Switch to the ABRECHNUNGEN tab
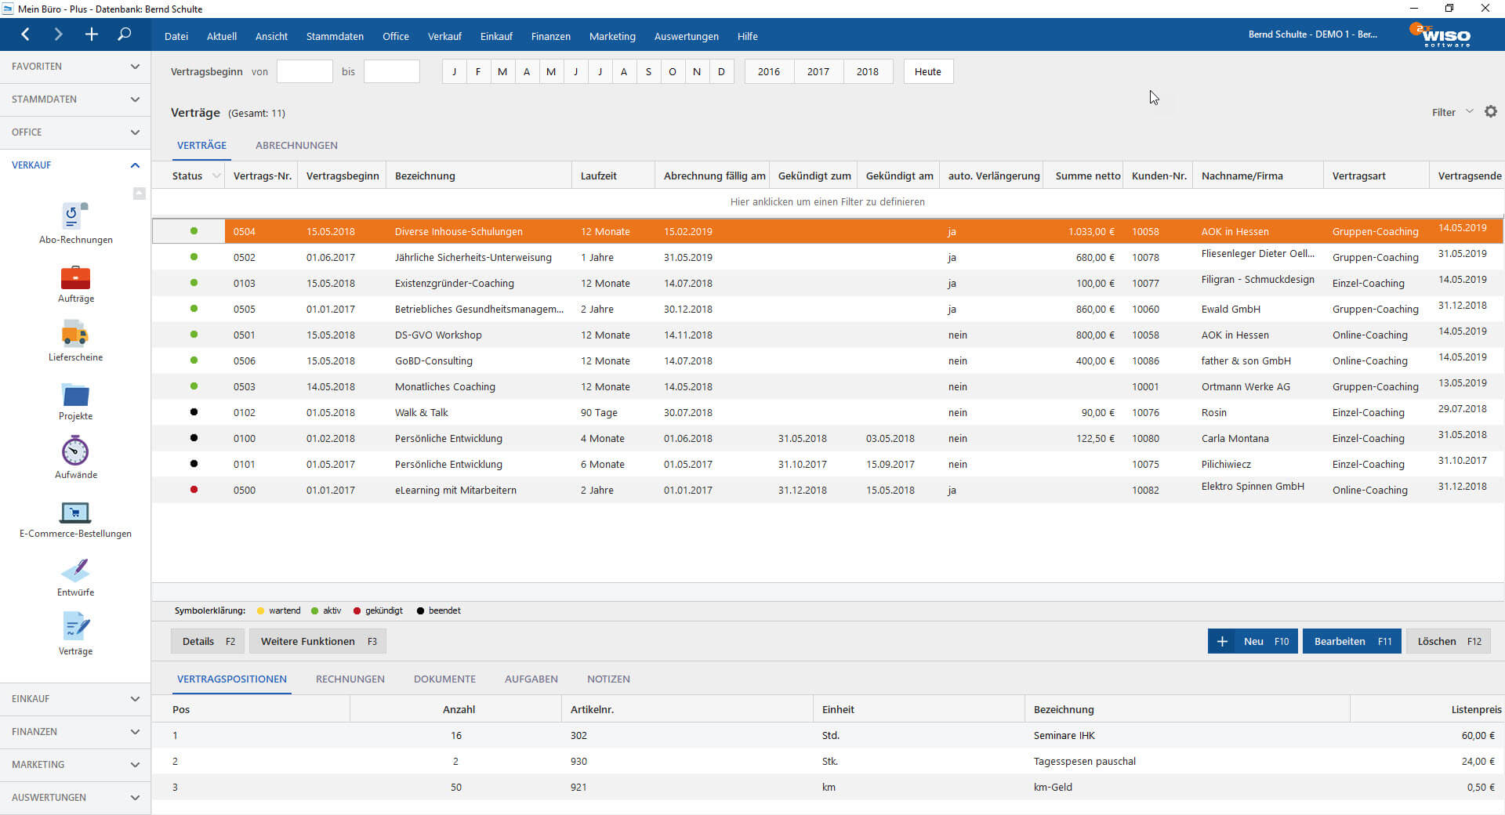 [x=296, y=145]
